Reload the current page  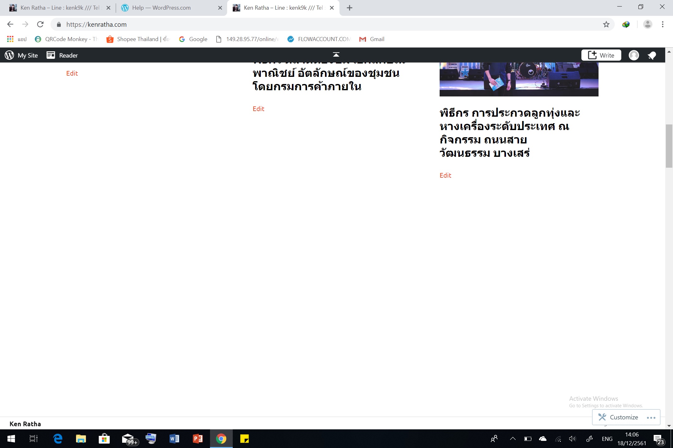(40, 24)
